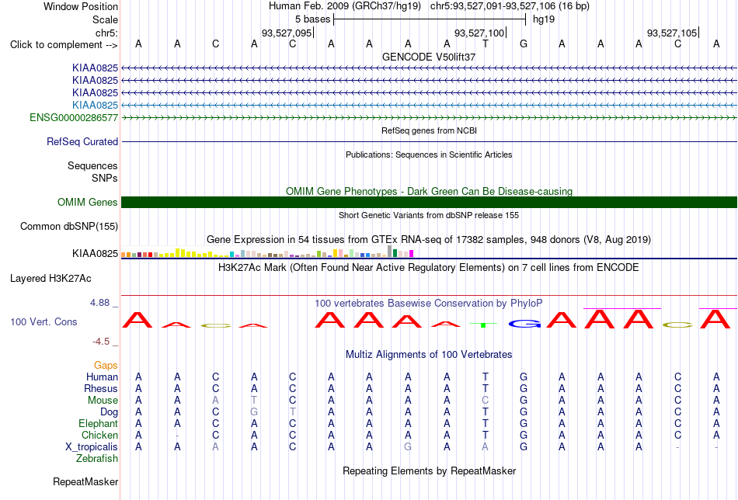
Task: Click the blue G in the PhyloP logo
Action: click(524, 324)
